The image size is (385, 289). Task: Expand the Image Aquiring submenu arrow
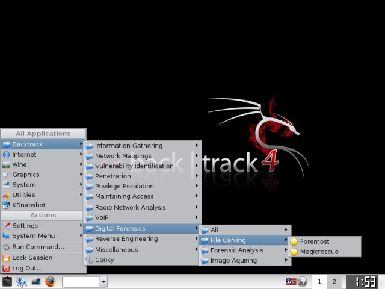tap(286, 260)
